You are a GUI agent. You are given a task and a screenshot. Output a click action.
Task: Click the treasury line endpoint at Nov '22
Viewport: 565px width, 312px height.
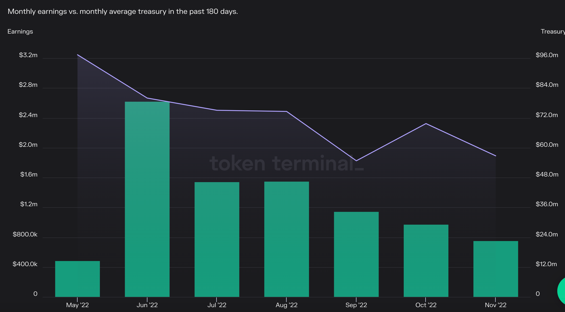click(x=495, y=155)
